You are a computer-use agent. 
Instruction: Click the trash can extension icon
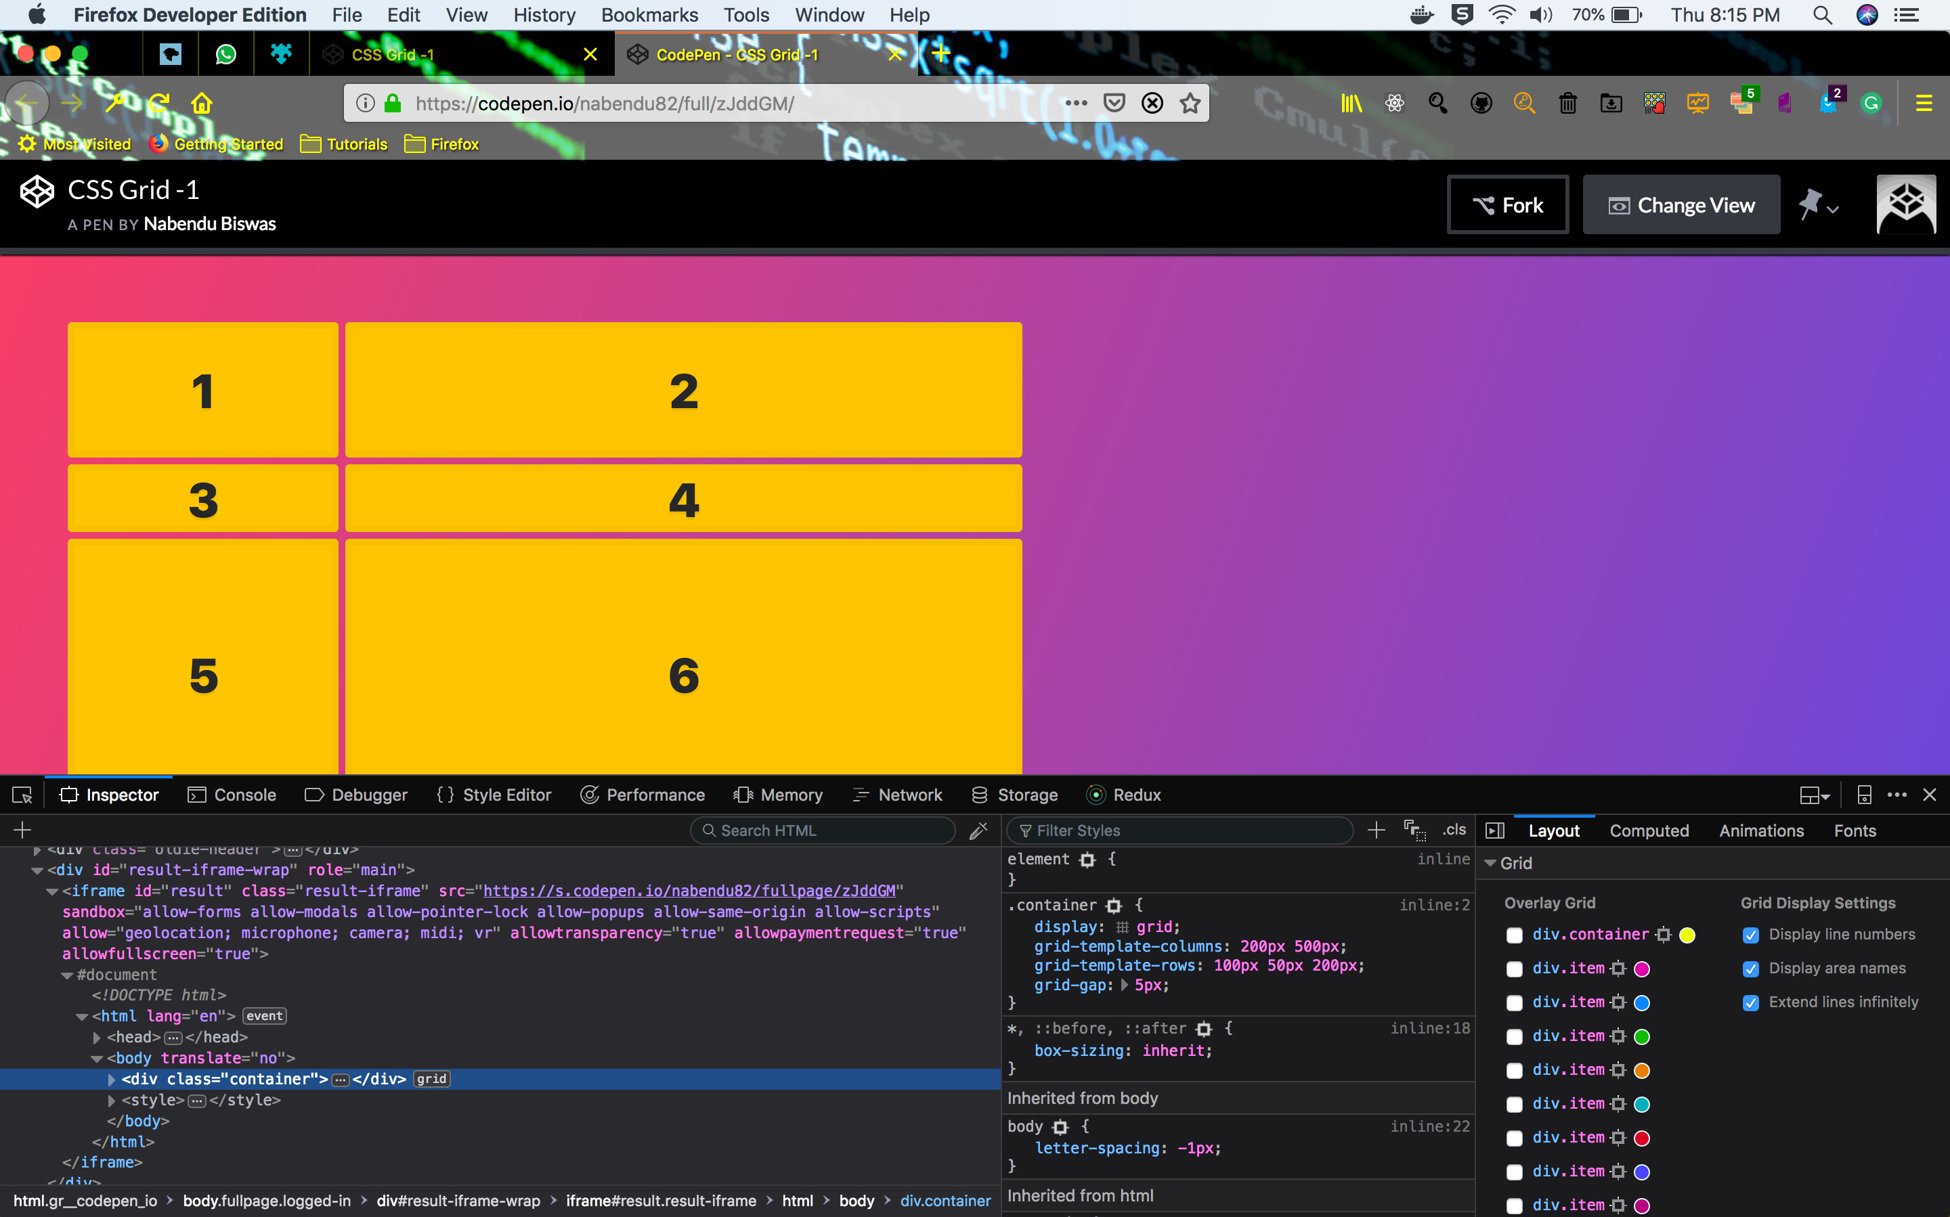pyautogui.click(x=1567, y=103)
